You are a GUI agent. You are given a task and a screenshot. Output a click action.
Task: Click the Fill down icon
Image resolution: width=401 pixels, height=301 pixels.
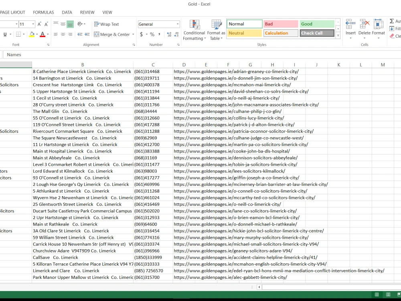[392, 28]
